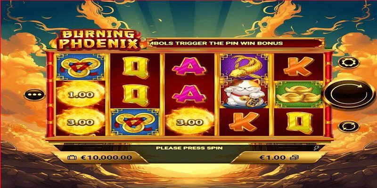This screenshot has width=377, height=188.
Task: Click the large round spin button
Action: click(x=349, y=94)
